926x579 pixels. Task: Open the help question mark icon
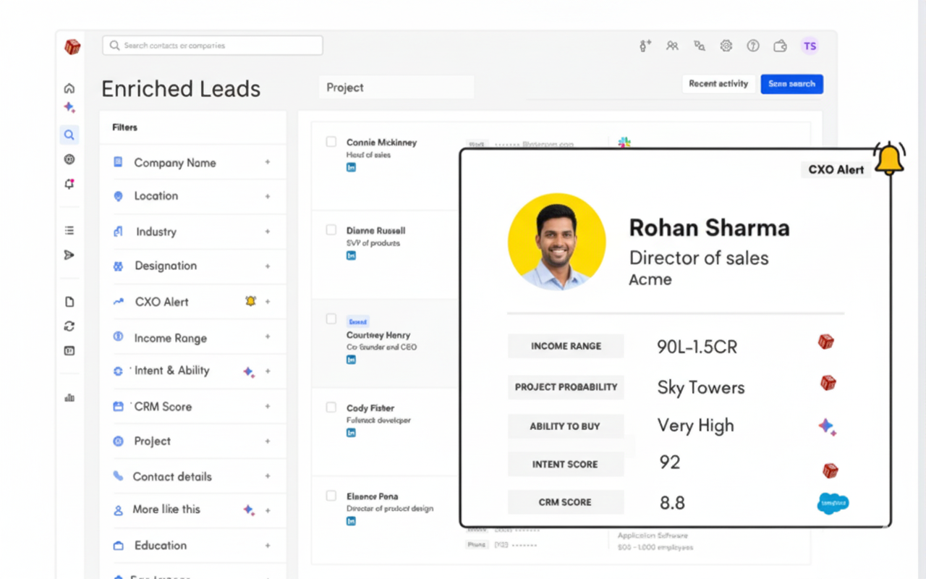[753, 46]
